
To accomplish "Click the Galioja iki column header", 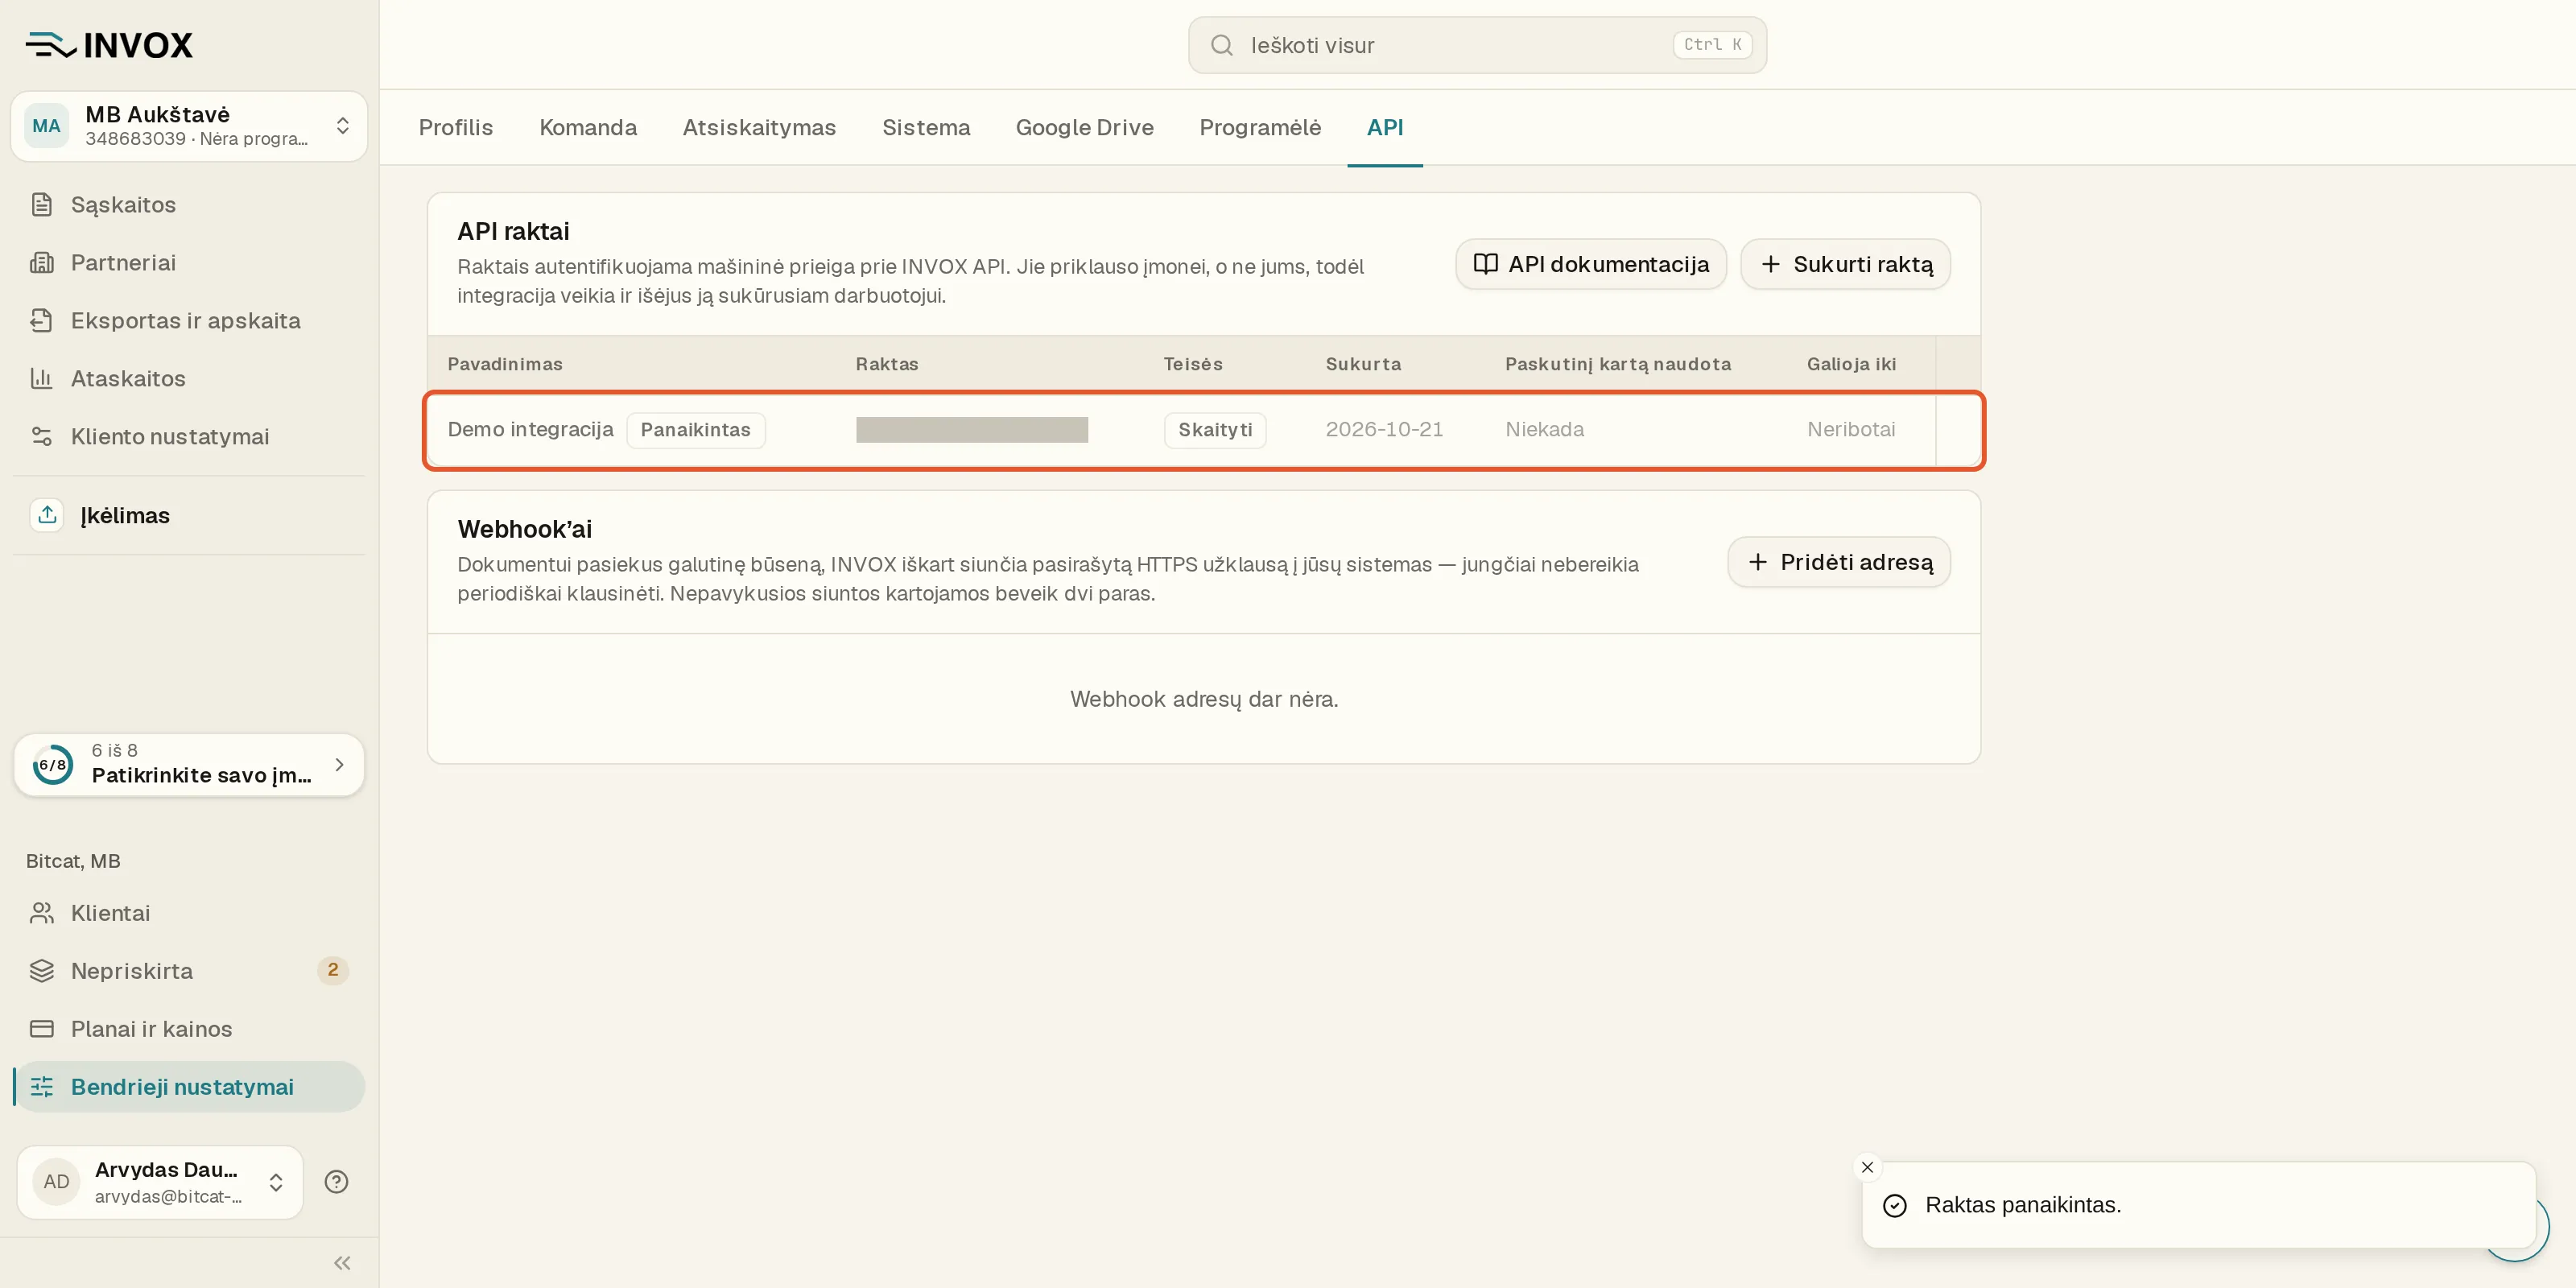I will click(1851, 364).
